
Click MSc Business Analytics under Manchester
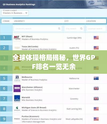(32, 90)
